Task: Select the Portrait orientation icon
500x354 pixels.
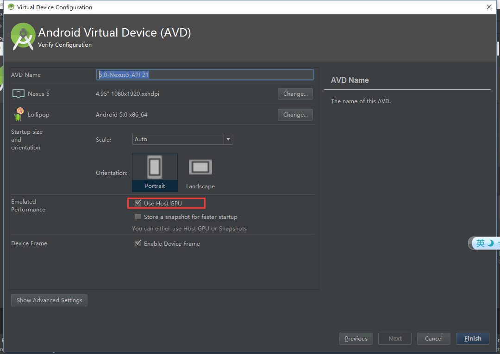Action: coord(155,168)
